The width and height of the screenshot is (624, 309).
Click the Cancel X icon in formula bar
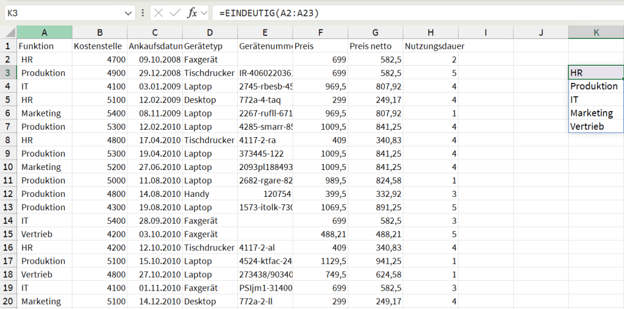coord(159,13)
